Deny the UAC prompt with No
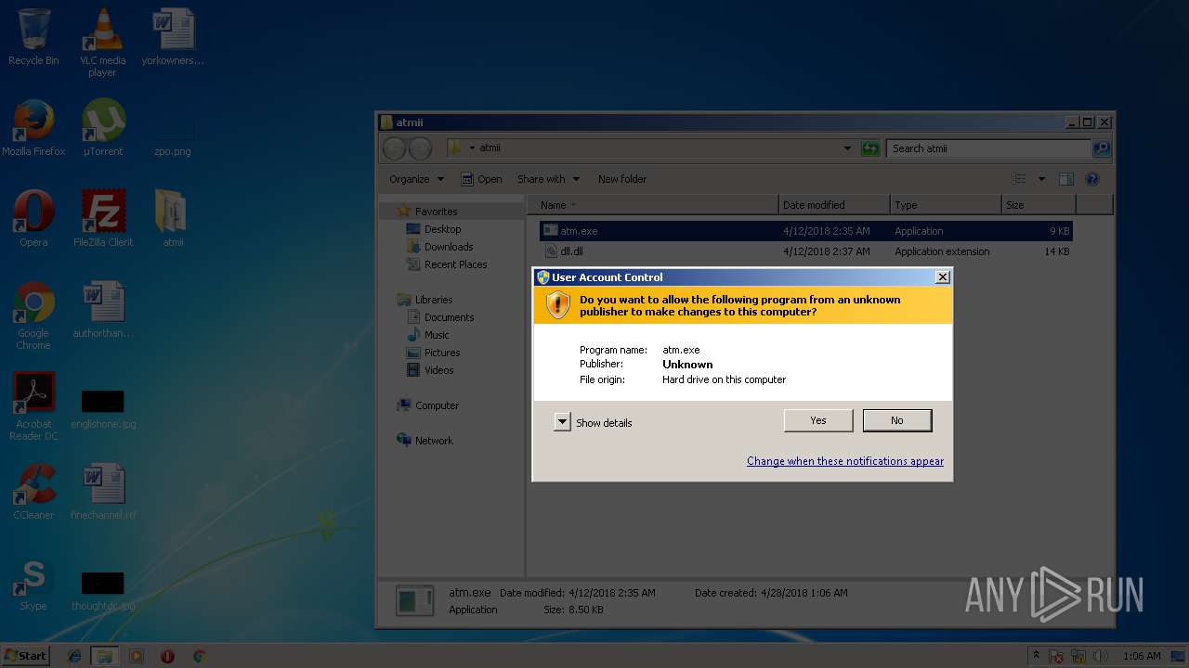 click(896, 420)
